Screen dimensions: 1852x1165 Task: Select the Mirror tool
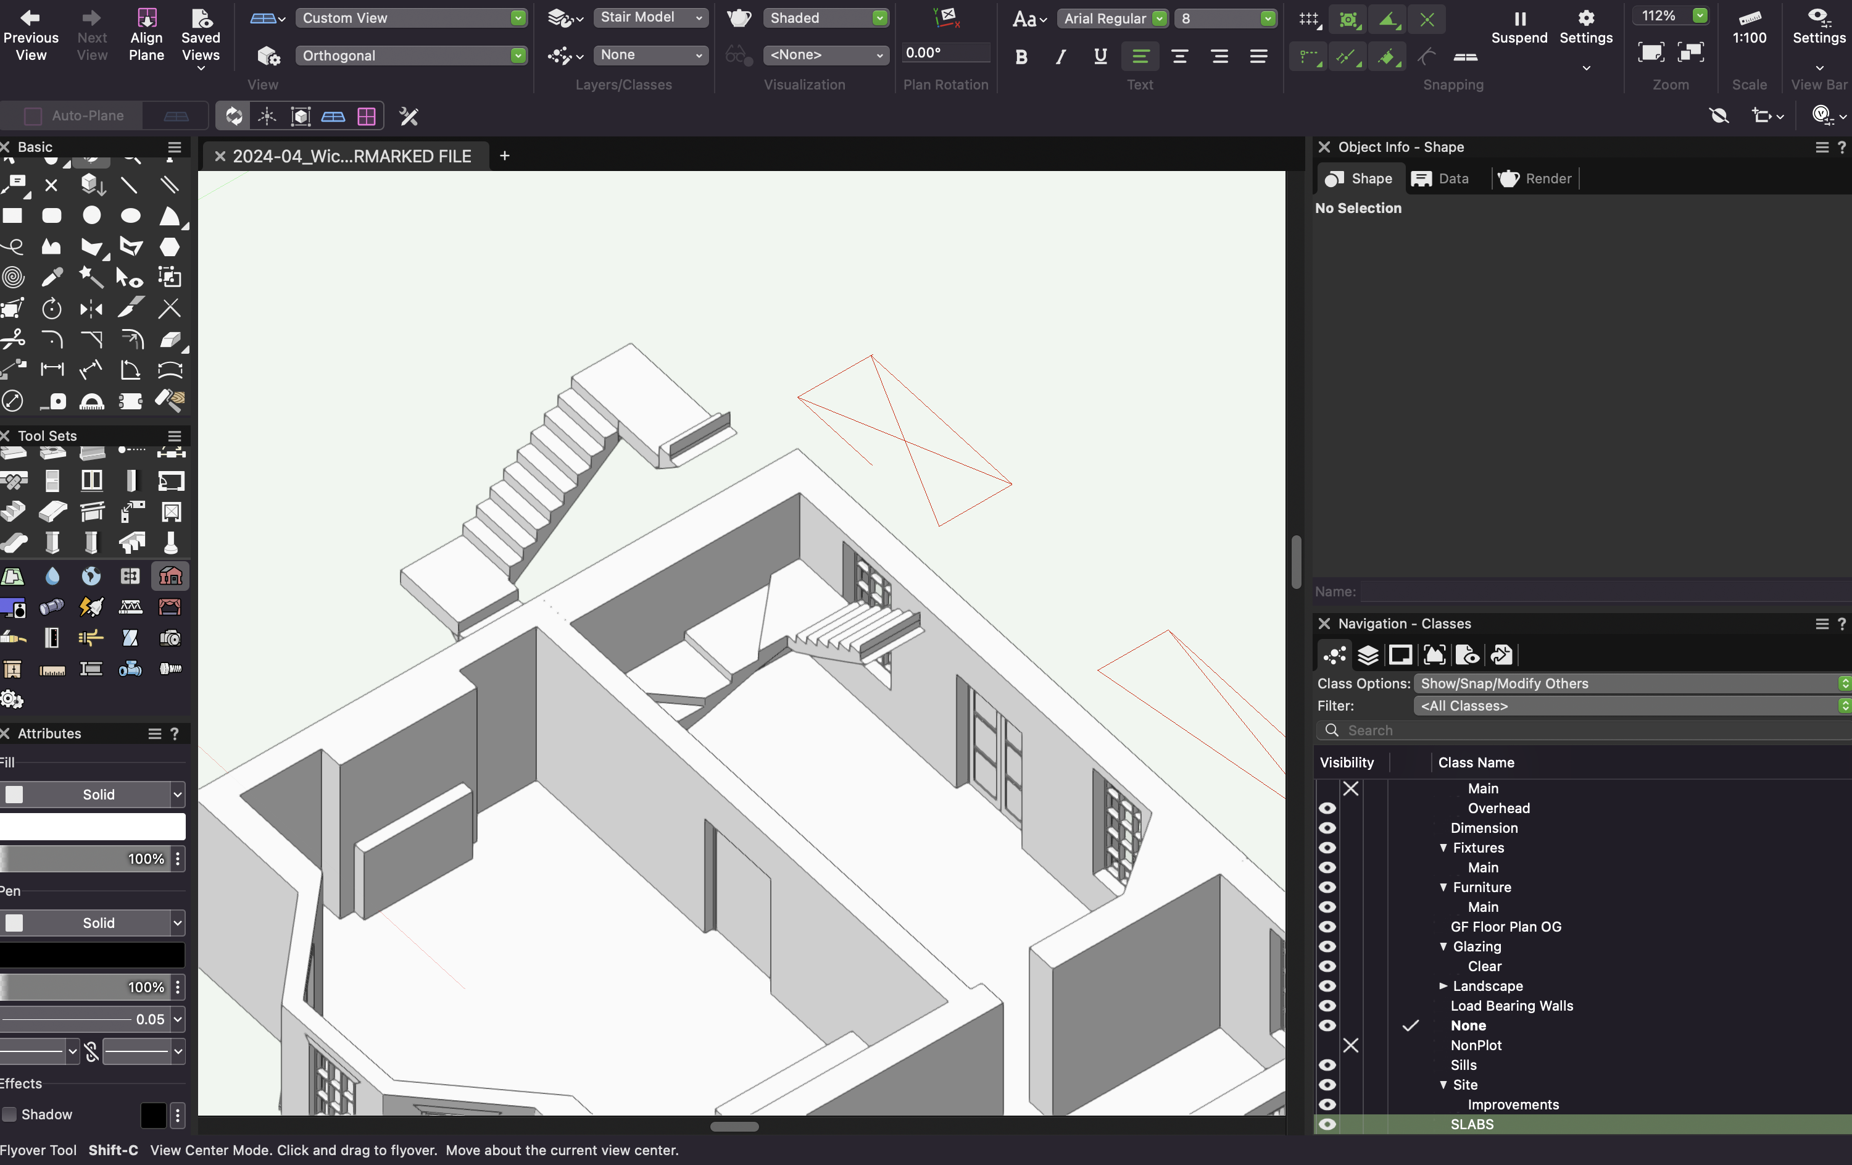[x=91, y=309]
